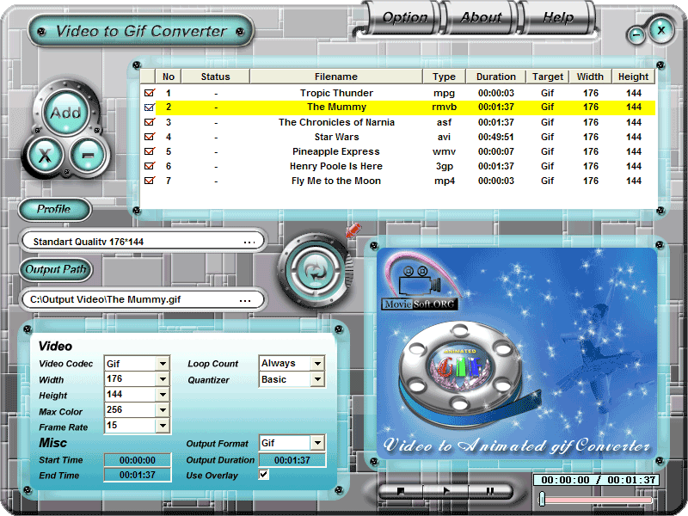Browse profiles with the ellipsis icon
688x516 pixels.
pyautogui.click(x=249, y=242)
